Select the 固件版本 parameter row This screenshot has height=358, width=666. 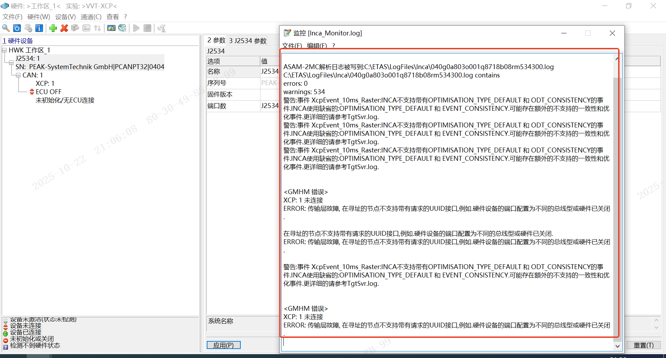pos(243,94)
